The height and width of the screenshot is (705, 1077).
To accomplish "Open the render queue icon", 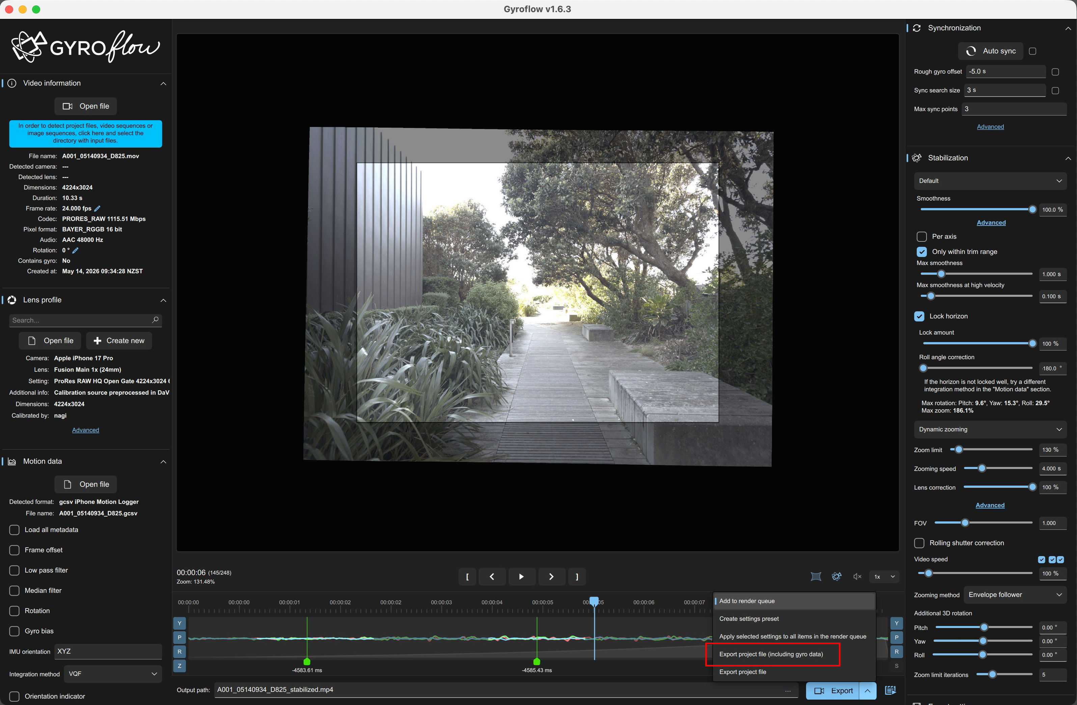I will click(890, 690).
